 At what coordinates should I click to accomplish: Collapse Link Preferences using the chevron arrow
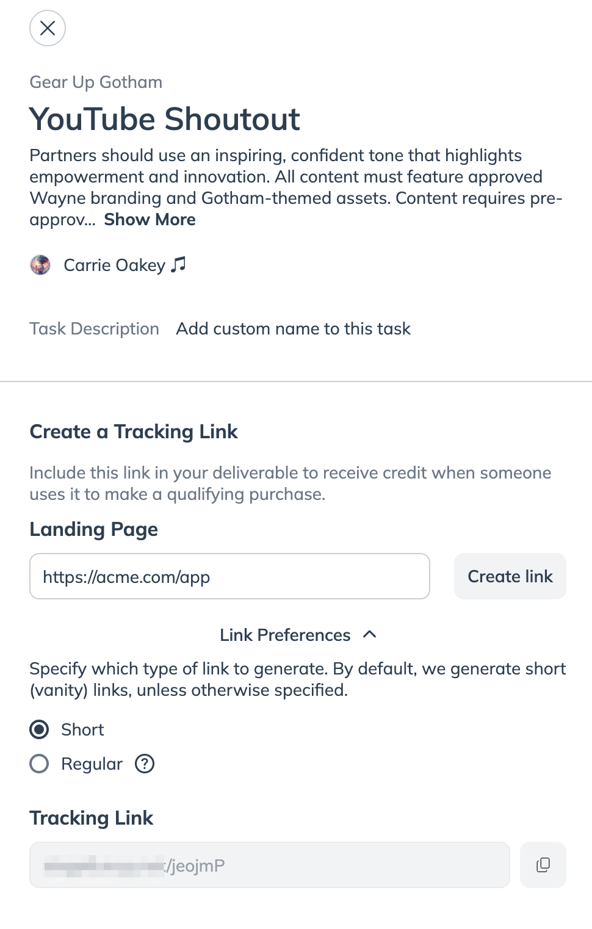click(x=369, y=635)
